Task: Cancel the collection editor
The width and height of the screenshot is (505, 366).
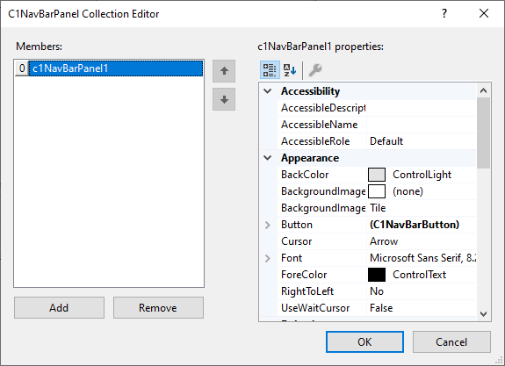Action: (x=451, y=341)
